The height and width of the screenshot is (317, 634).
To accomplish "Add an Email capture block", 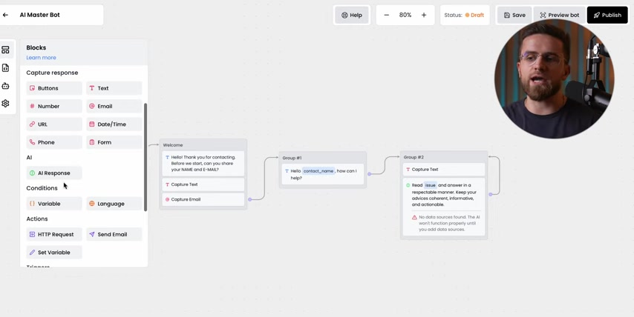I will (x=114, y=106).
